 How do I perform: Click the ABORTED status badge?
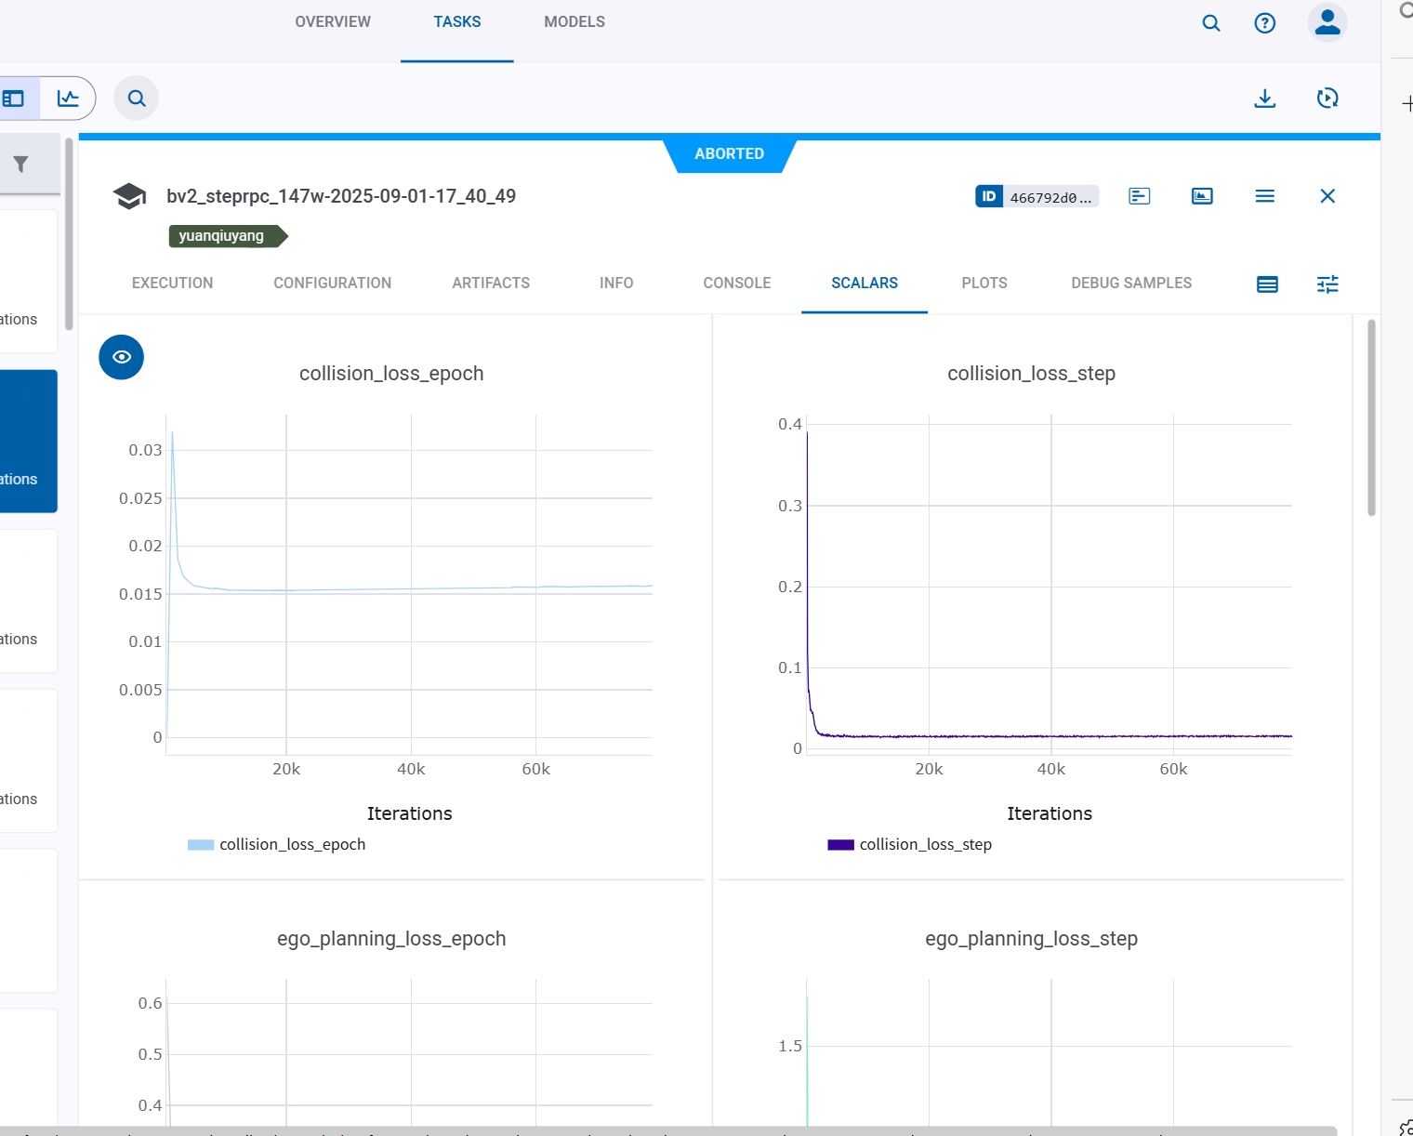click(730, 154)
